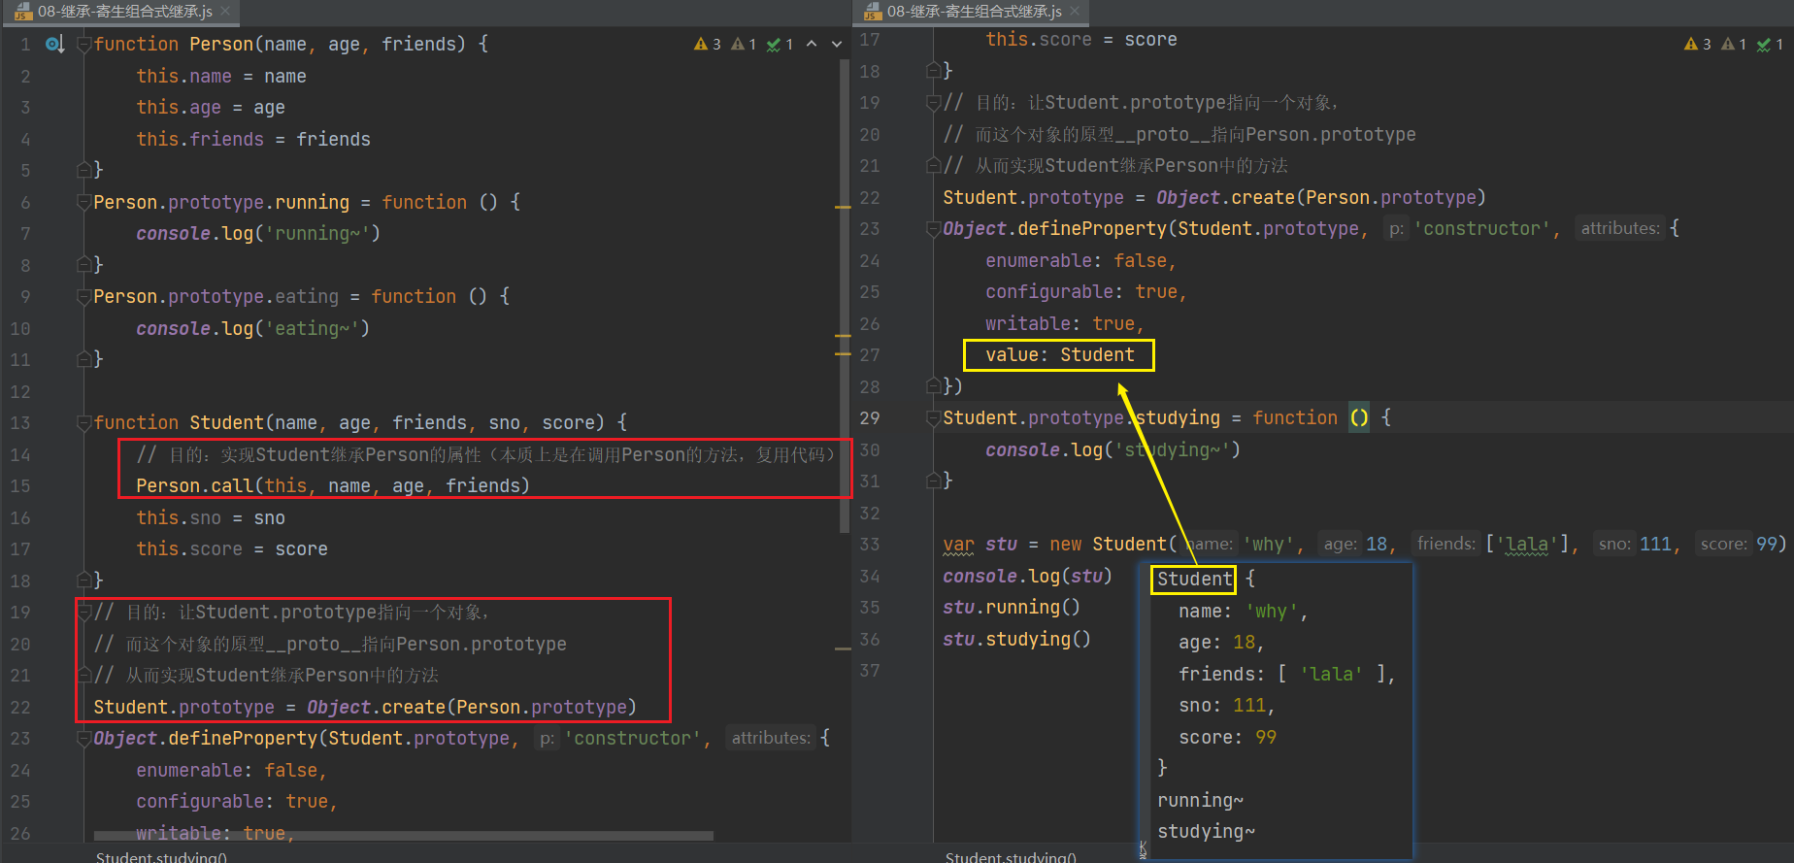Collapse the Person function at line 1

click(84, 44)
